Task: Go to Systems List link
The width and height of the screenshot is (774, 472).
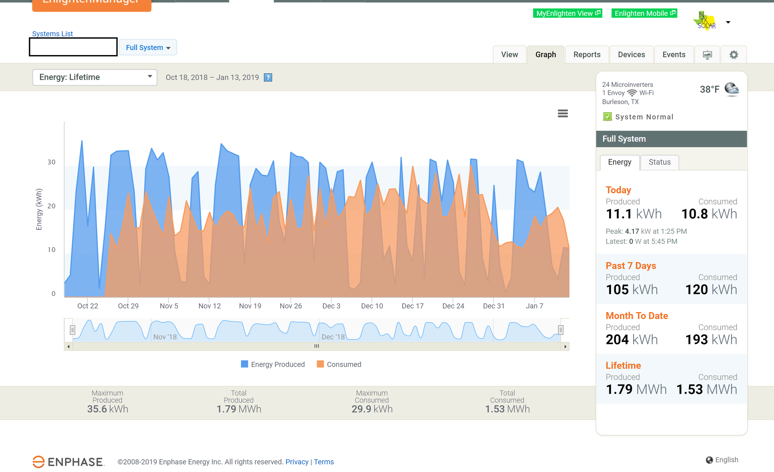Action: pos(52,34)
